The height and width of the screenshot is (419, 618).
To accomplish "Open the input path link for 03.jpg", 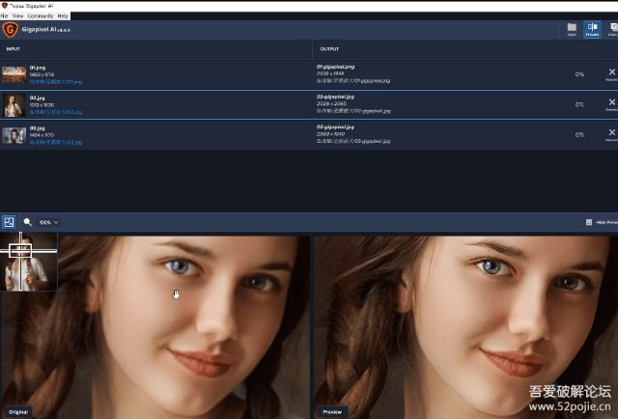I will [56, 142].
